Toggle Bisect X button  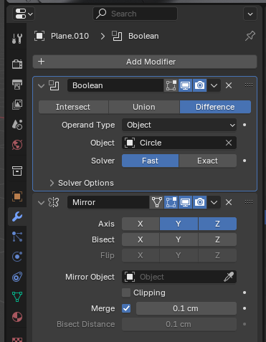(x=141, y=239)
